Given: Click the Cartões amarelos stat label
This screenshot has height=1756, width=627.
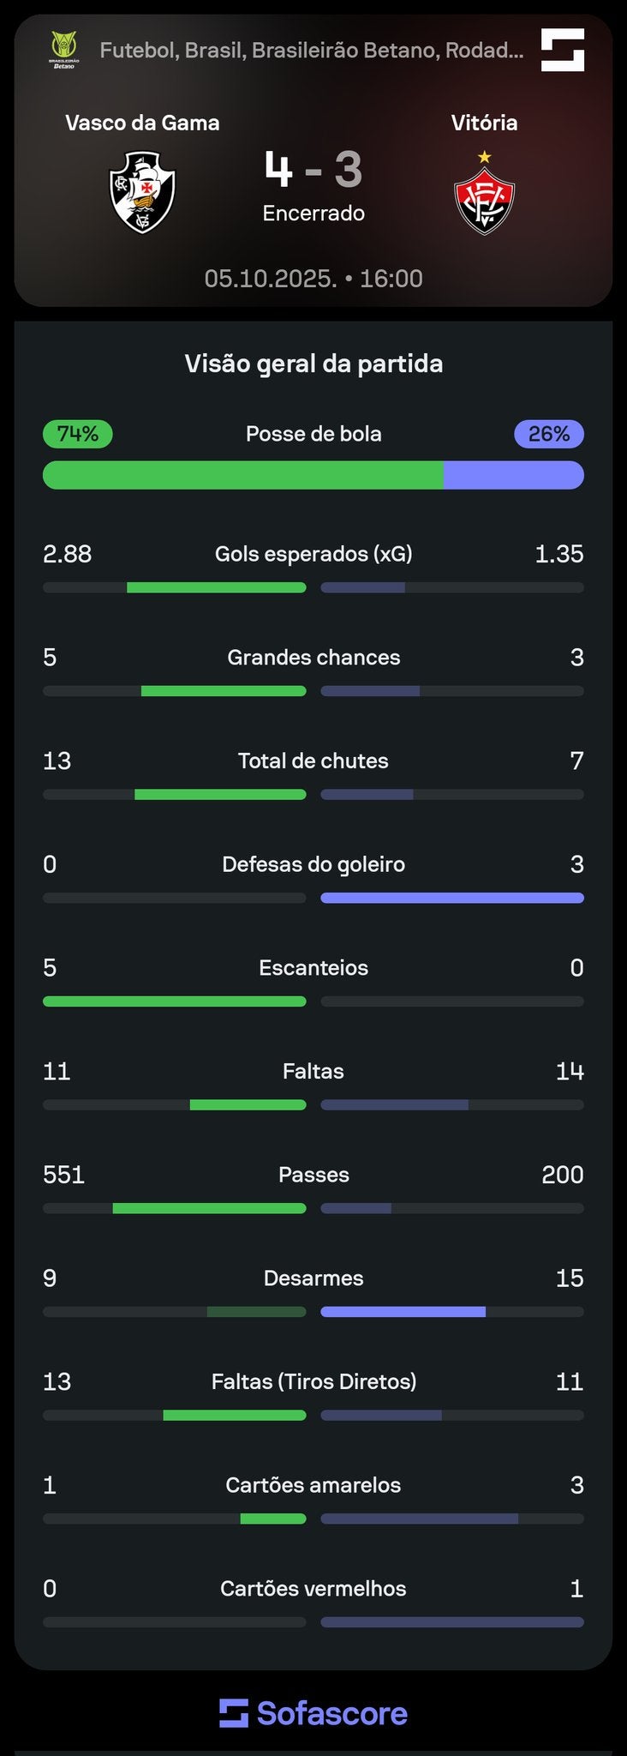Looking at the screenshot, I should pos(313,1485).
